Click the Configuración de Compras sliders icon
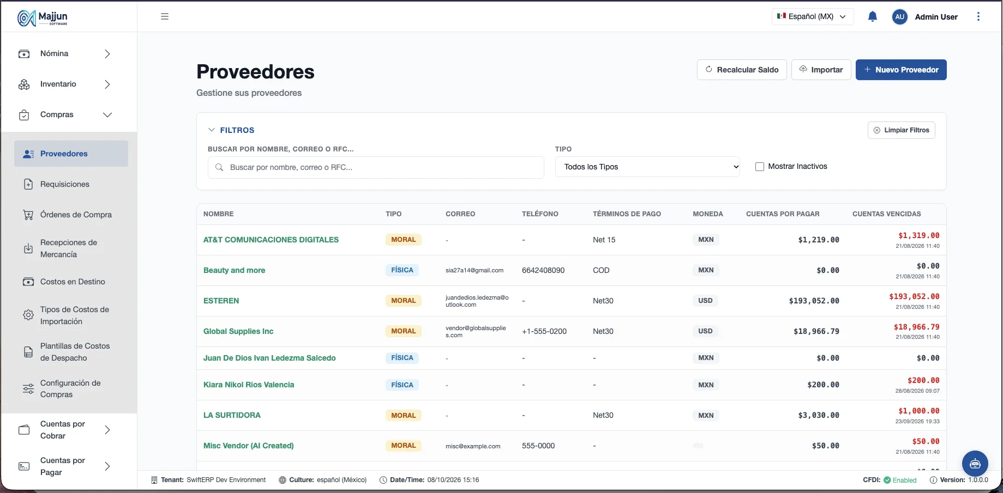This screenshot has width=1003, height=493. 28,388
